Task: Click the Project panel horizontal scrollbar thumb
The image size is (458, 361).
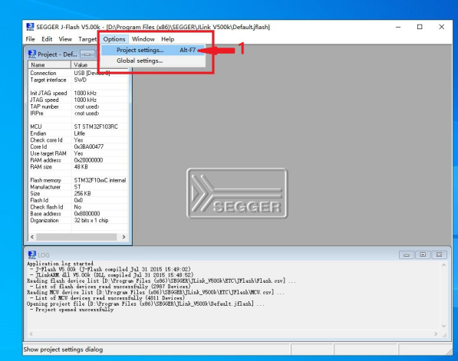Action: click(x=77, y=237)
